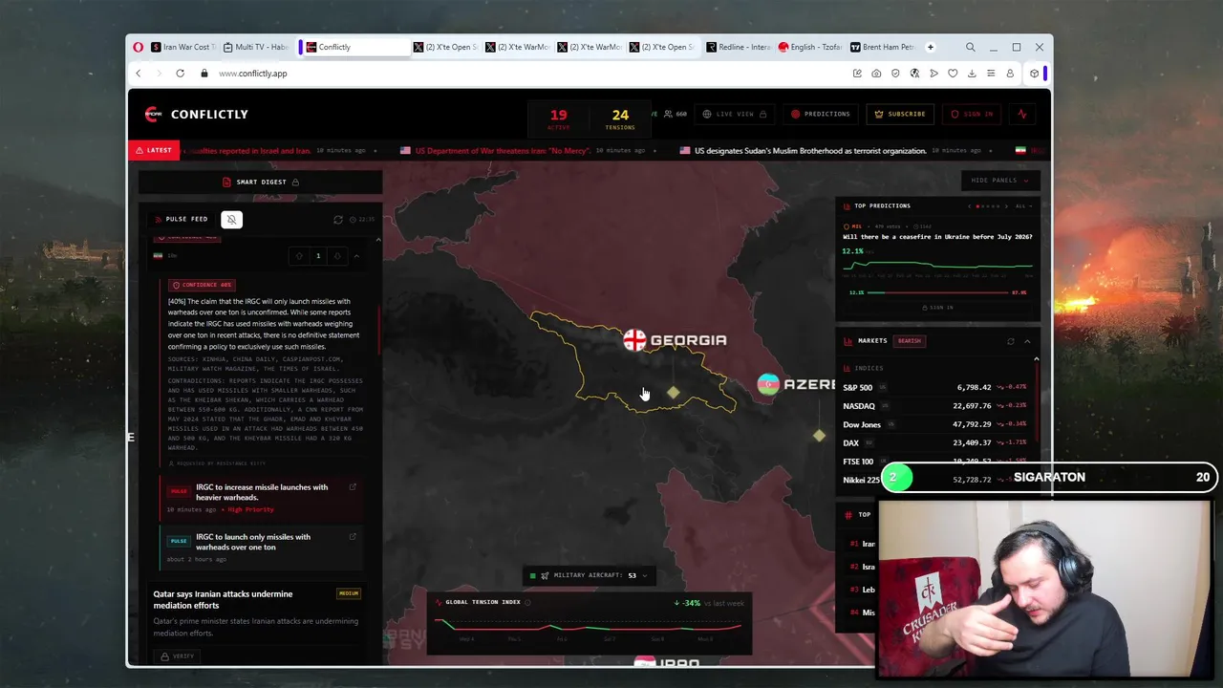Select the Dow Jones index row
Image resolution: width=1223 pixels, height=688 pixels.
[934, 424]
